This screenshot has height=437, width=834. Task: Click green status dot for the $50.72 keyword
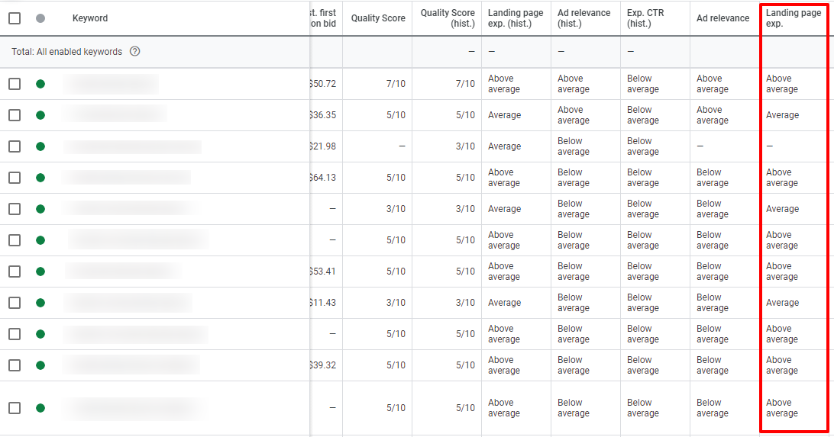click(x=40, y=84)
